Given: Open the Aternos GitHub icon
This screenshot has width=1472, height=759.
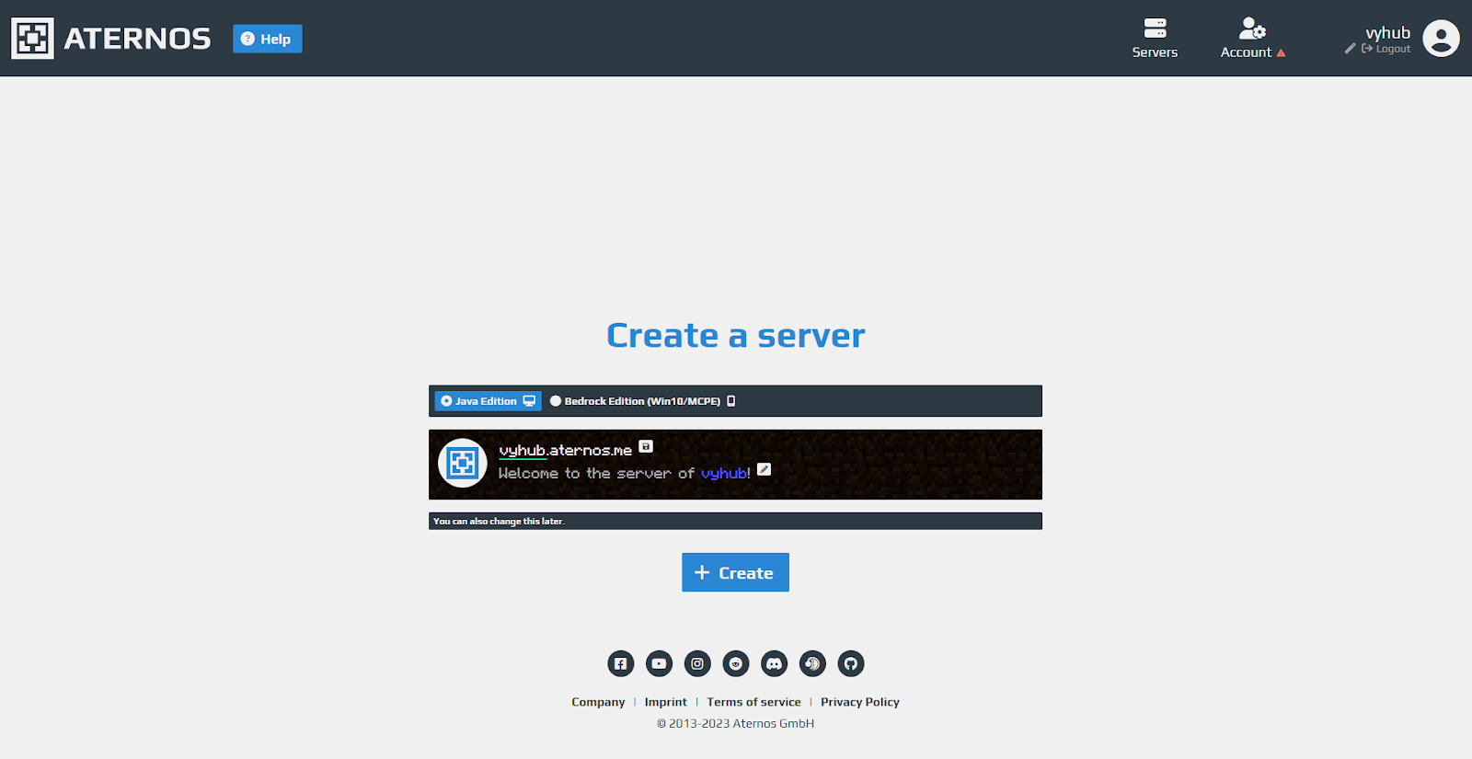Looking at the screenshot, I should pyautogui.click(x=851, y=663).
